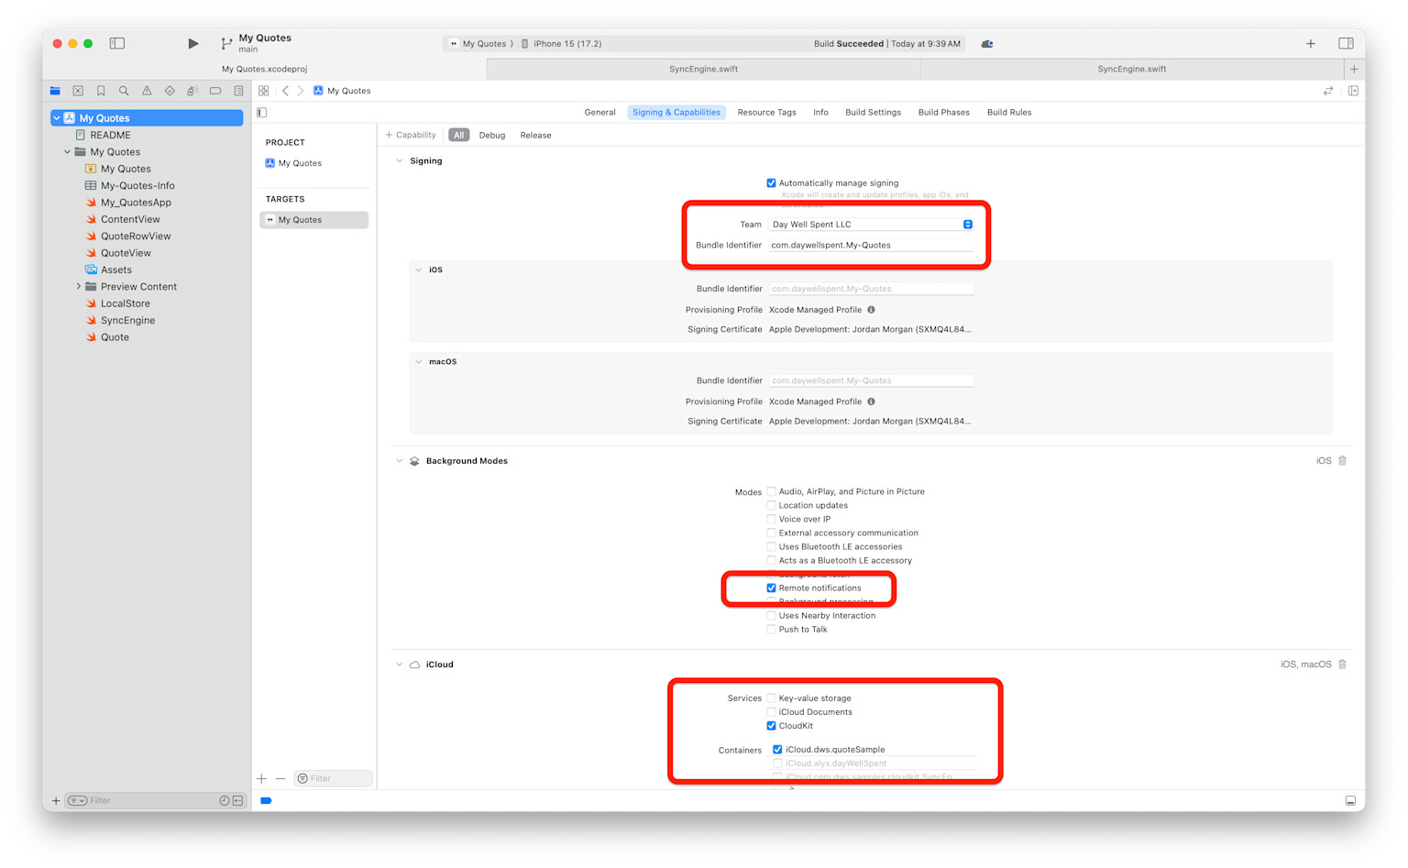Viewport: 1408px width, 868px height.
Task: Uncheck iCloud.dws.quoteSample container
Action: pos(777,750)
